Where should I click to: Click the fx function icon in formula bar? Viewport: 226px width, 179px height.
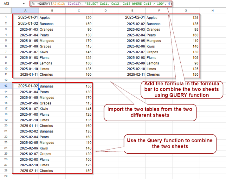pyautogui.click(x=33, y=4)
